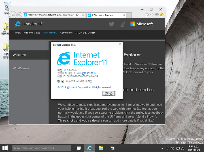This screenshot has height=152, width=204.
Task: Go to Home using the house icon
Action: pos(147,15)
